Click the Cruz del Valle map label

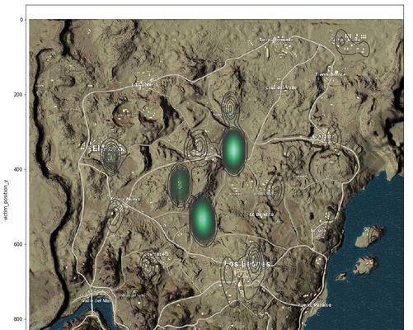(x=281, y=87)
